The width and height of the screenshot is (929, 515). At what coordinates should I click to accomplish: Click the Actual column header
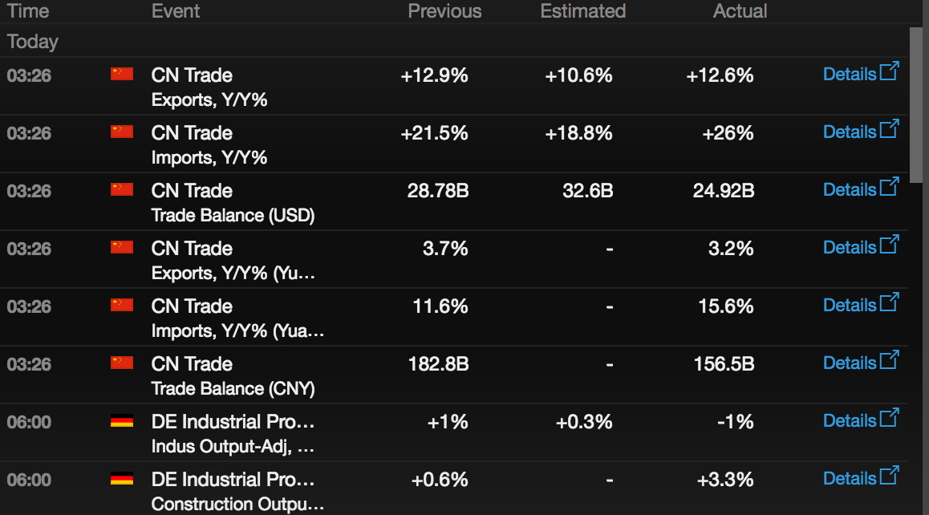(740, 10)
